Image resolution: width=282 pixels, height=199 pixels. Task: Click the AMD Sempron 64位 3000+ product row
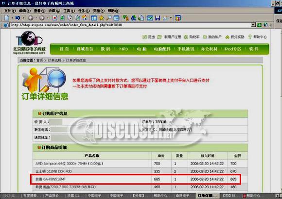pos(141,164)
